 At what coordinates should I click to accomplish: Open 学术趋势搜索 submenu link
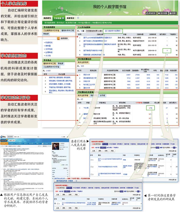[x=50, y=23]
